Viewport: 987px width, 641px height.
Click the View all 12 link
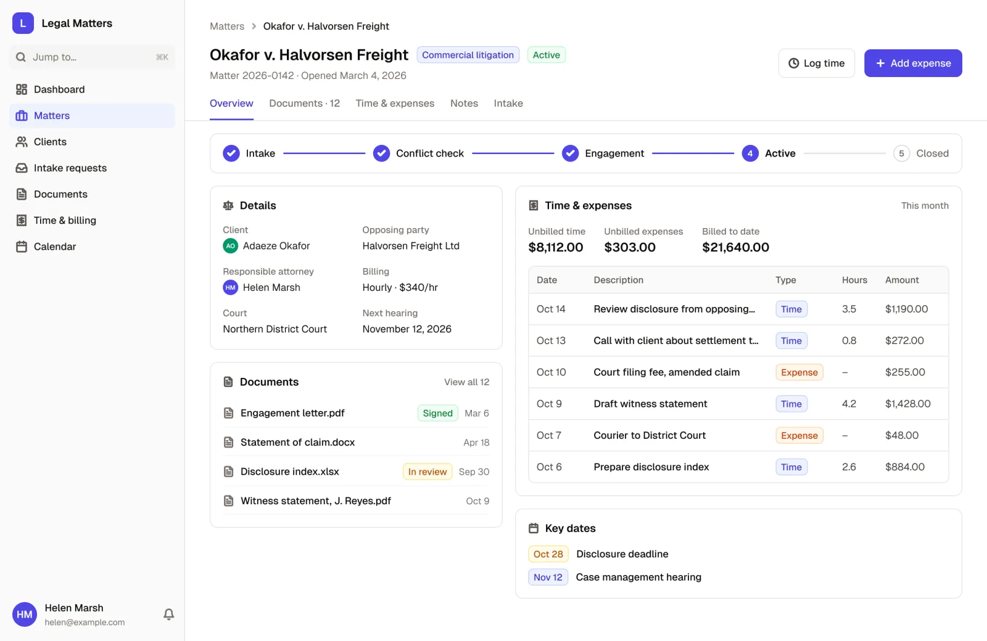(466, 382)
